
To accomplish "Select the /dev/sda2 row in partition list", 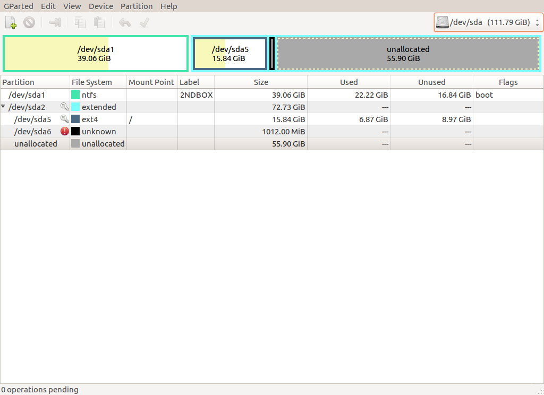I will 272,107.
